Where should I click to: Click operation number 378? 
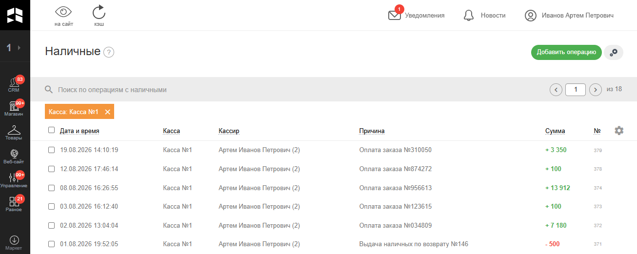click(597, 169)
